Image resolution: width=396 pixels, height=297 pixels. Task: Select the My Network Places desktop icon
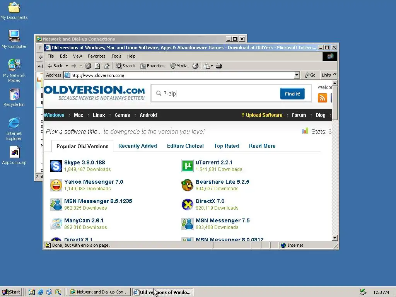tap(14, 71)
